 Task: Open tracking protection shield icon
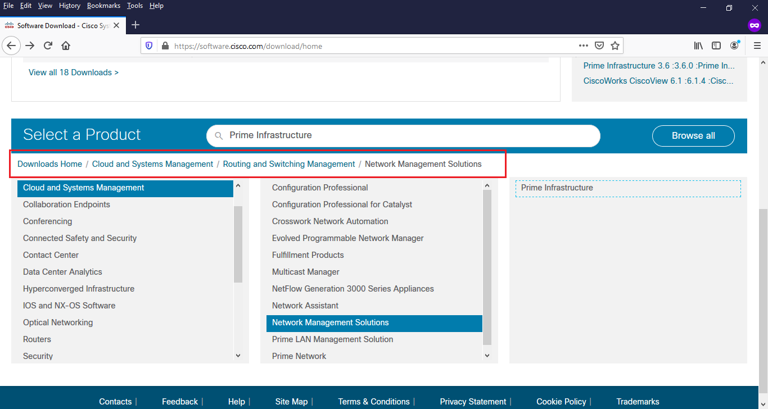[149, 46]
